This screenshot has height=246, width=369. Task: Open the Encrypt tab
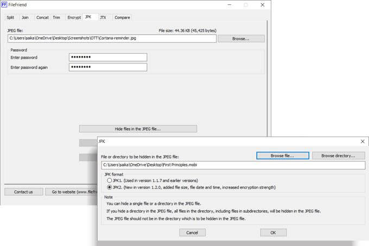pyautogui.click(x=74, y=17)
